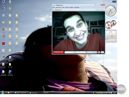Expand the call quality dropdown in the call bar
The image size is (129, 97).
pyautogui.click(x=102, y=52)
